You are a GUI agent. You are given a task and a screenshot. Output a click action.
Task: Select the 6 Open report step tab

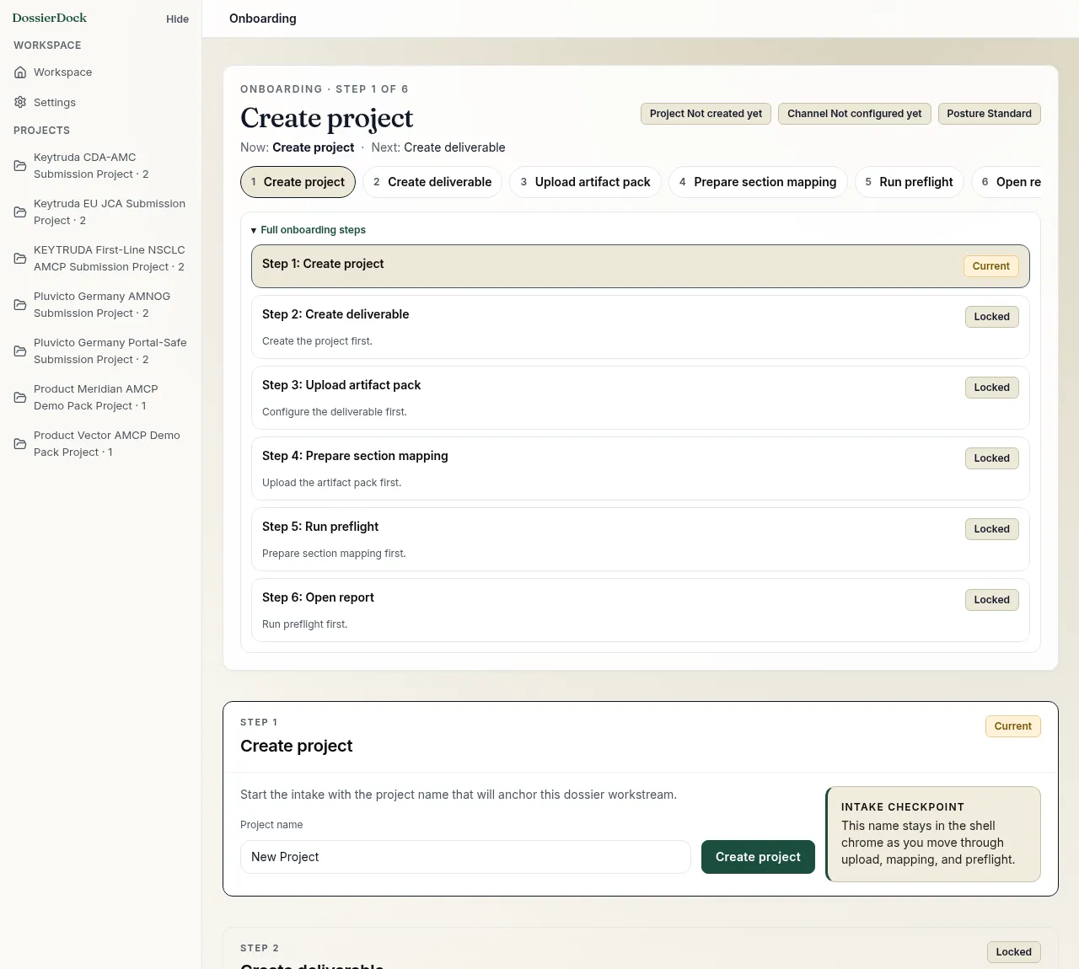[1007, 182]
